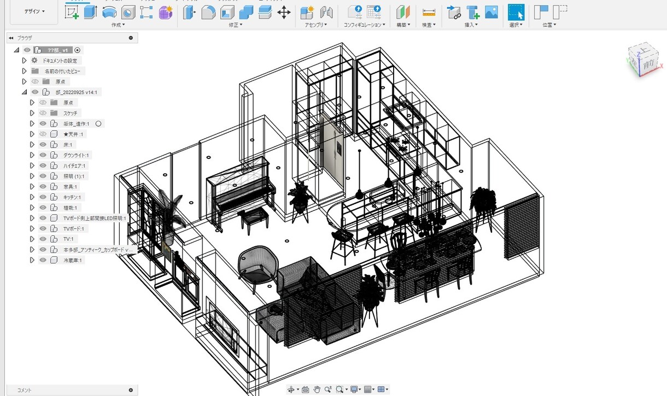This screenshot has height=396, width=667.
Task: Open the 挿入 menu
Action: 471,25
